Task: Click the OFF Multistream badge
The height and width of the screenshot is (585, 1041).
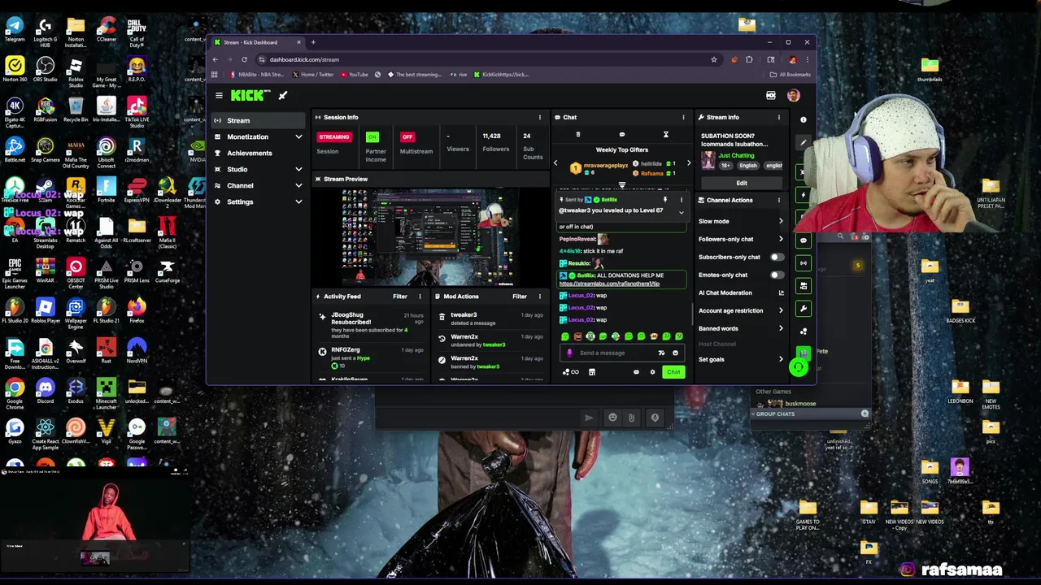Action: [407, 137]
